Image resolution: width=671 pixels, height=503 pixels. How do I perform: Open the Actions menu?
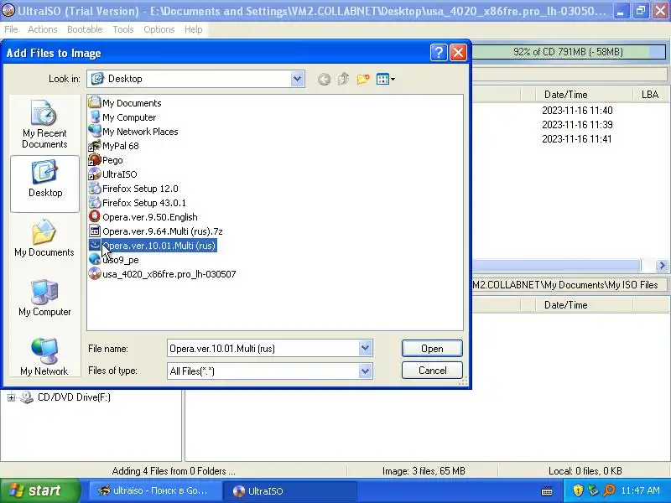(43, 29)
